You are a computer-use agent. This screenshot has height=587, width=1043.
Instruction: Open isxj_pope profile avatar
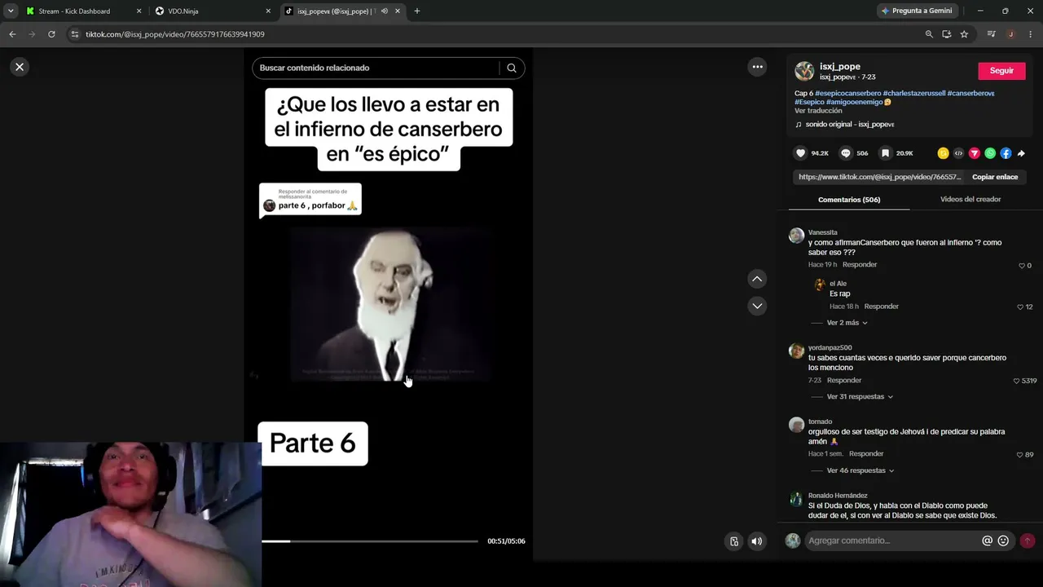[x=804, y=71]
